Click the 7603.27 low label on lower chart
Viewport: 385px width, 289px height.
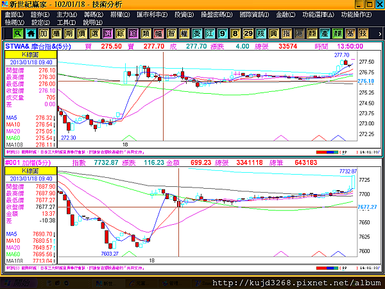point(110,254)
